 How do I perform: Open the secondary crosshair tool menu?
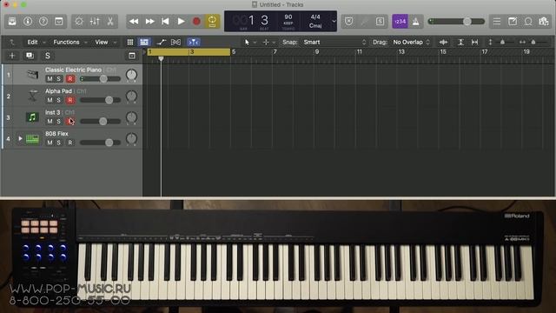268,42
